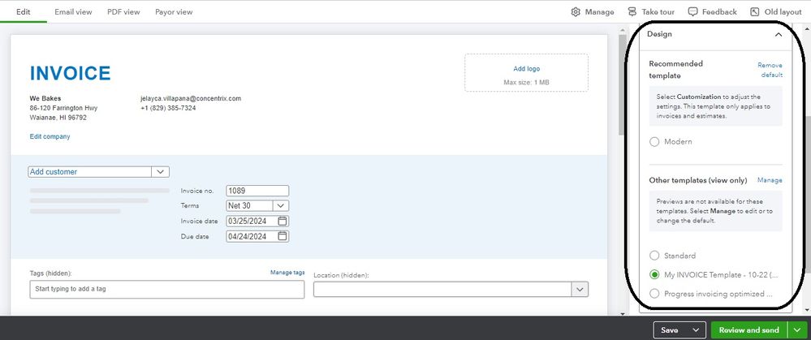Select the Standard template radio button
Screen dimensions: 811x340
coord(654,256)
